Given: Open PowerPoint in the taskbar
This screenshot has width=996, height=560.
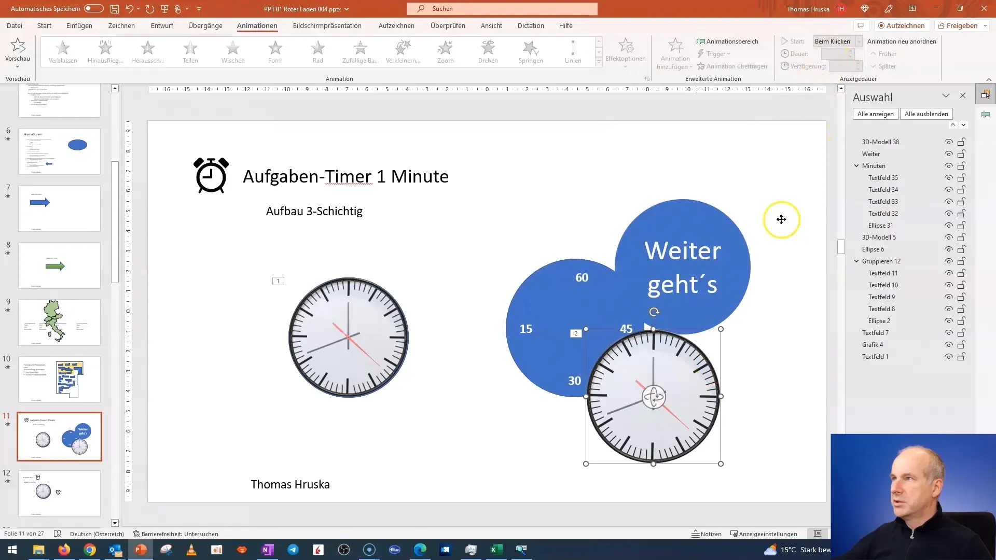Looking at the screenshot, I should [141, 550].
